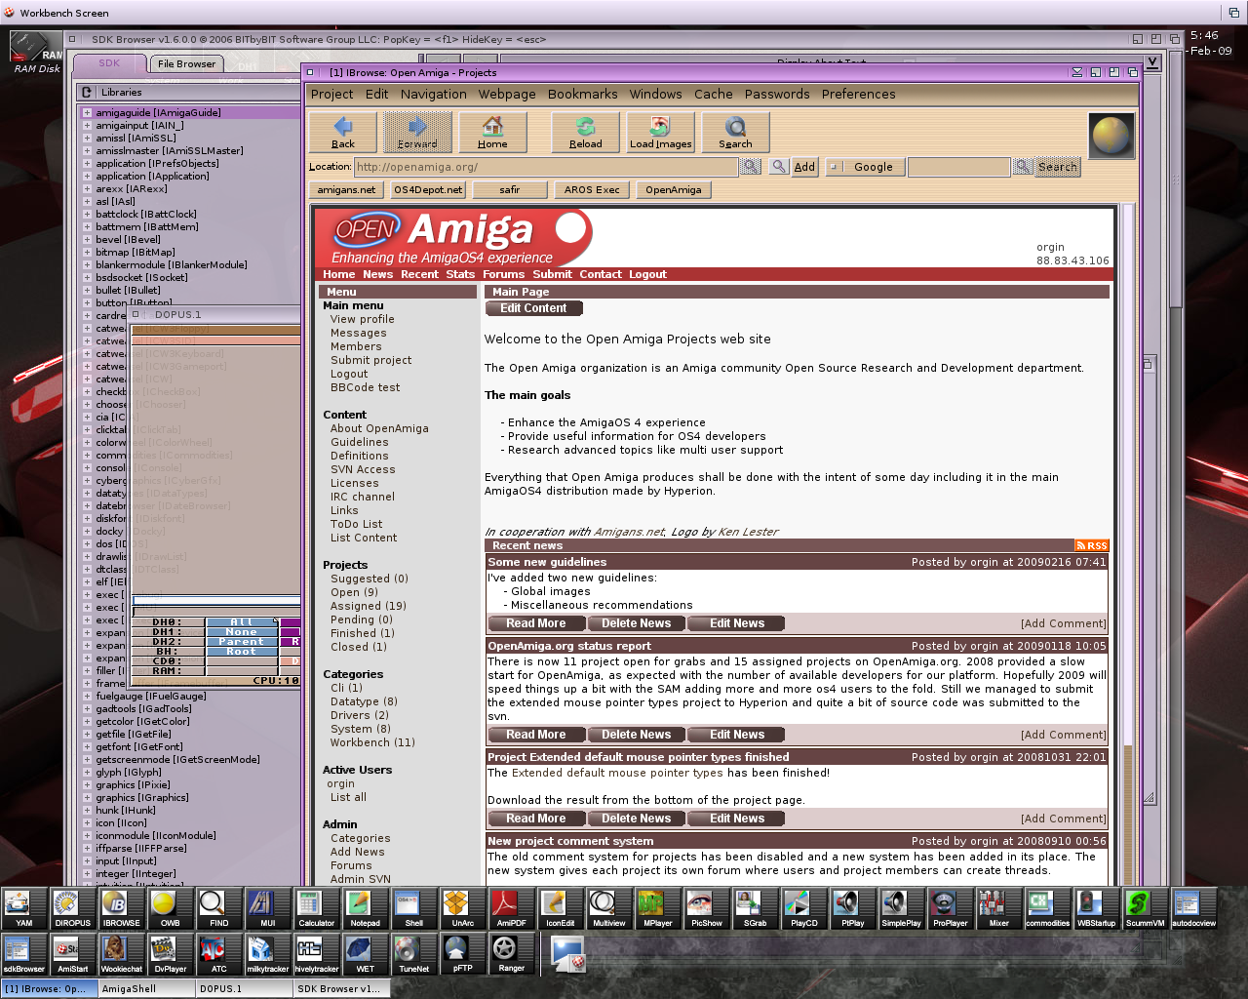Screen dimensions: 1248x999
Task: Expand the amigaguide [IAmigaGuide] library node
Action: click(87, 113)
